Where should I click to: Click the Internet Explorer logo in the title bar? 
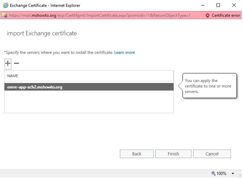[x=6, y=5]
